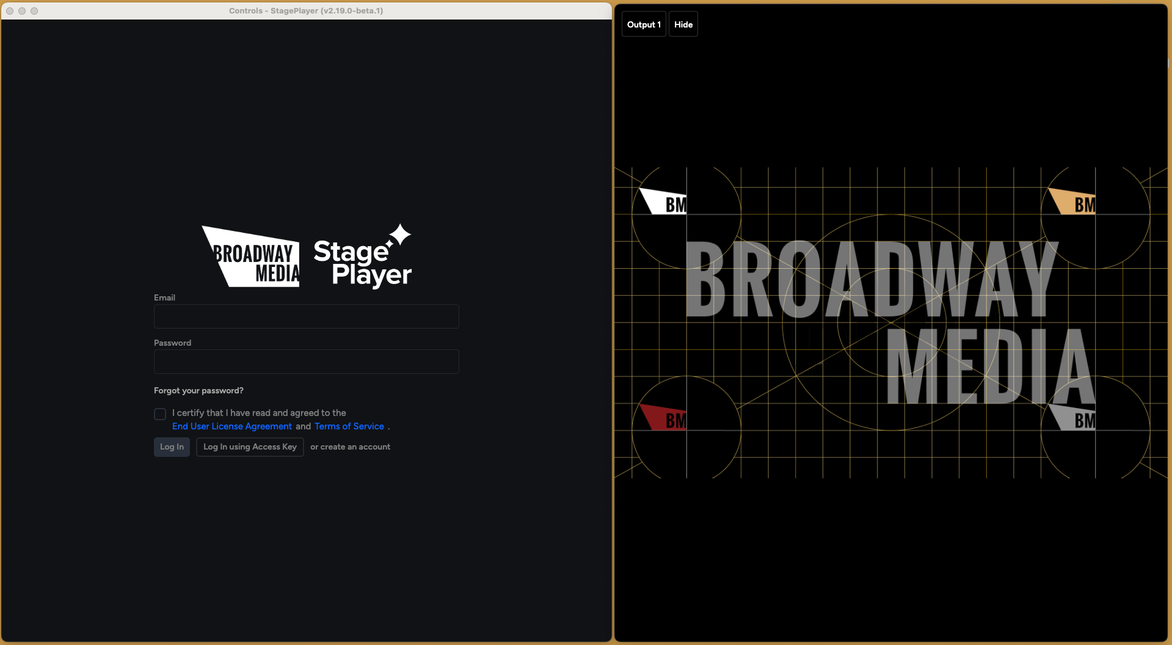Tick the license agreement certification checkbox
The width and height of the screenshot is (1172, 645).
coord(160,414)
